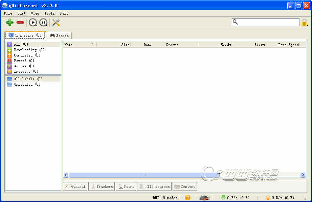312x202 pixels.
Task: Select the 'Paused (0)' filter text
Action: pyautogui.click(x=24, y=61)
